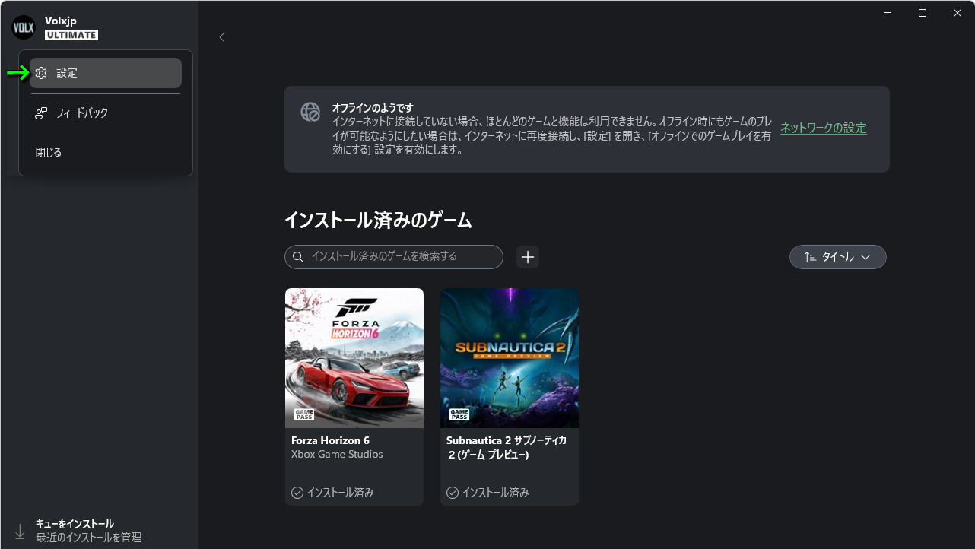Click Game Pass badge on Subnautica cover
Image resolution: width=975 pixels, height=549 pixels.
tap(459, 414)
